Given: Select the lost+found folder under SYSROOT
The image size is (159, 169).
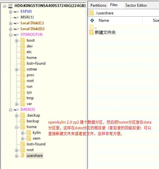Looking at the screenshot, I should [36, 63].
